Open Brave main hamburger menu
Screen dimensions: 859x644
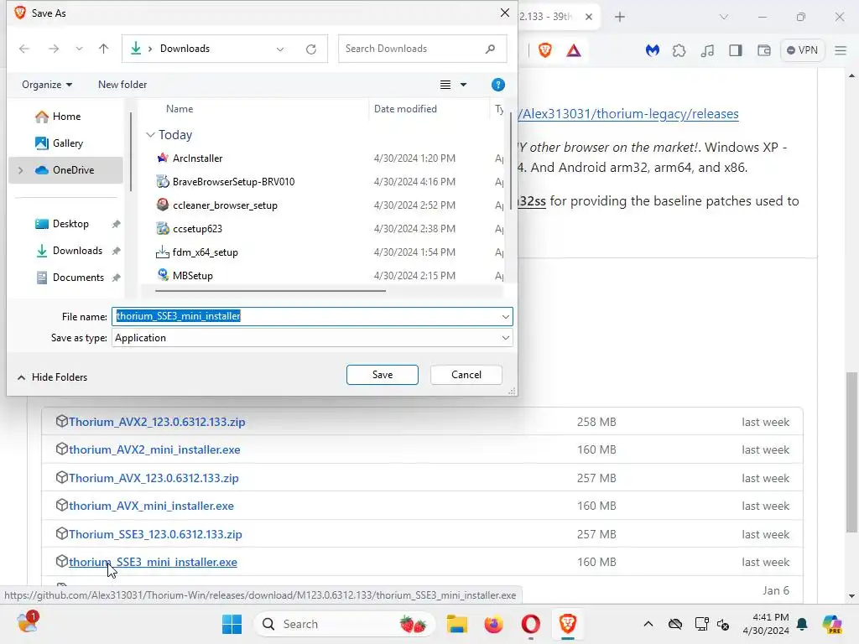[x=841, y=50]
